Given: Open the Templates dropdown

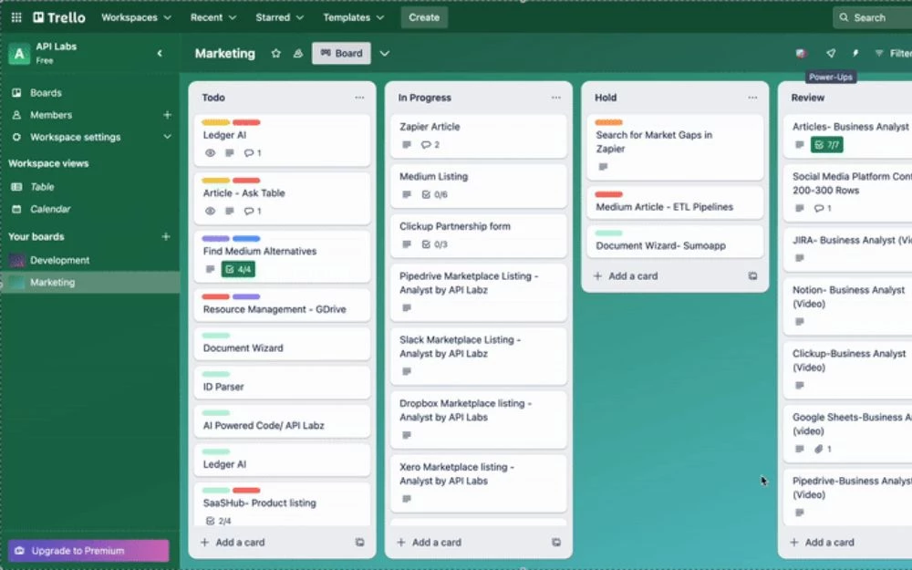Looking at the screenshot, I should tap(353, 17).
